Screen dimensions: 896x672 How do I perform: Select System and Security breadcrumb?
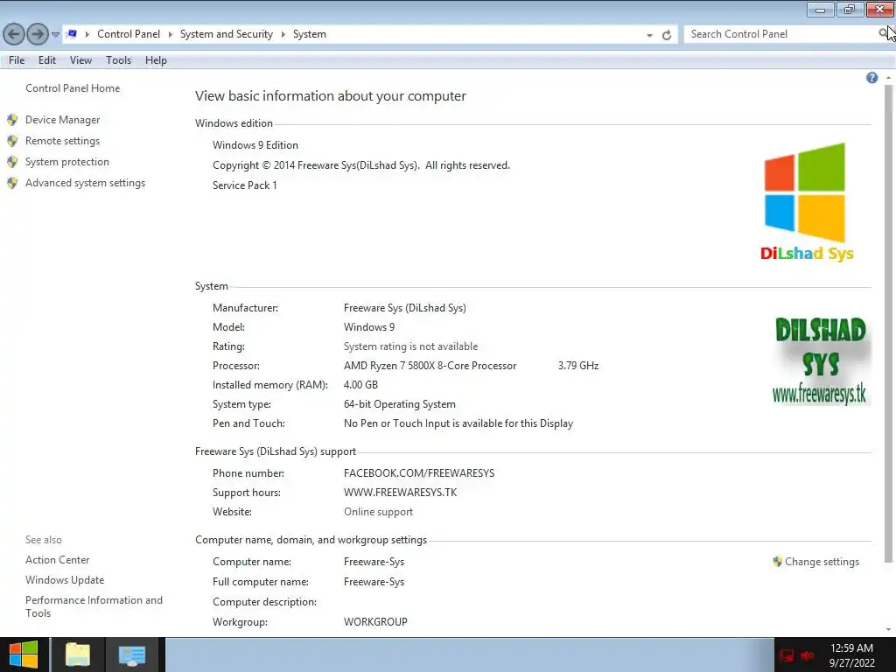click(x=227, y=34)
